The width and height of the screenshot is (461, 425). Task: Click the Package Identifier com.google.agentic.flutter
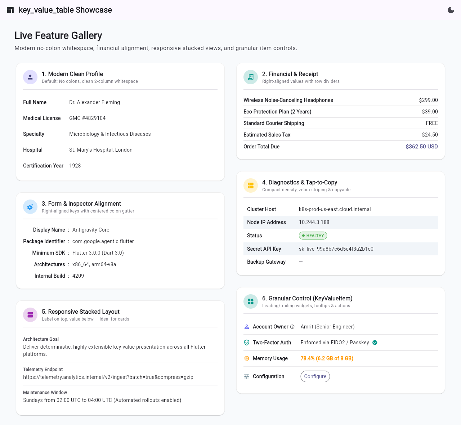pyautogui.click(x=103, y=241)
